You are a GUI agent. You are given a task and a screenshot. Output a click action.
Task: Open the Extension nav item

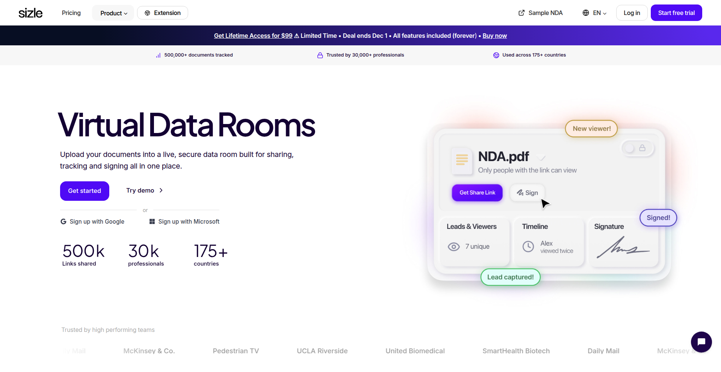pyautogui.click(x=163, y=13)
